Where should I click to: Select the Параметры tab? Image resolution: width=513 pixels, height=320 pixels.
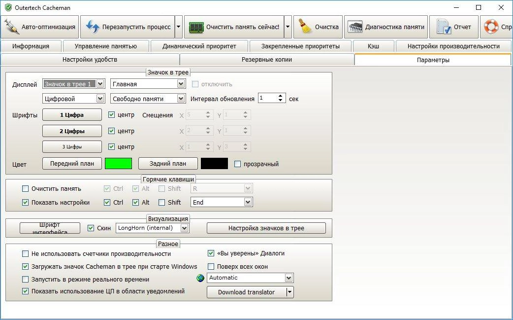[433, 60]
